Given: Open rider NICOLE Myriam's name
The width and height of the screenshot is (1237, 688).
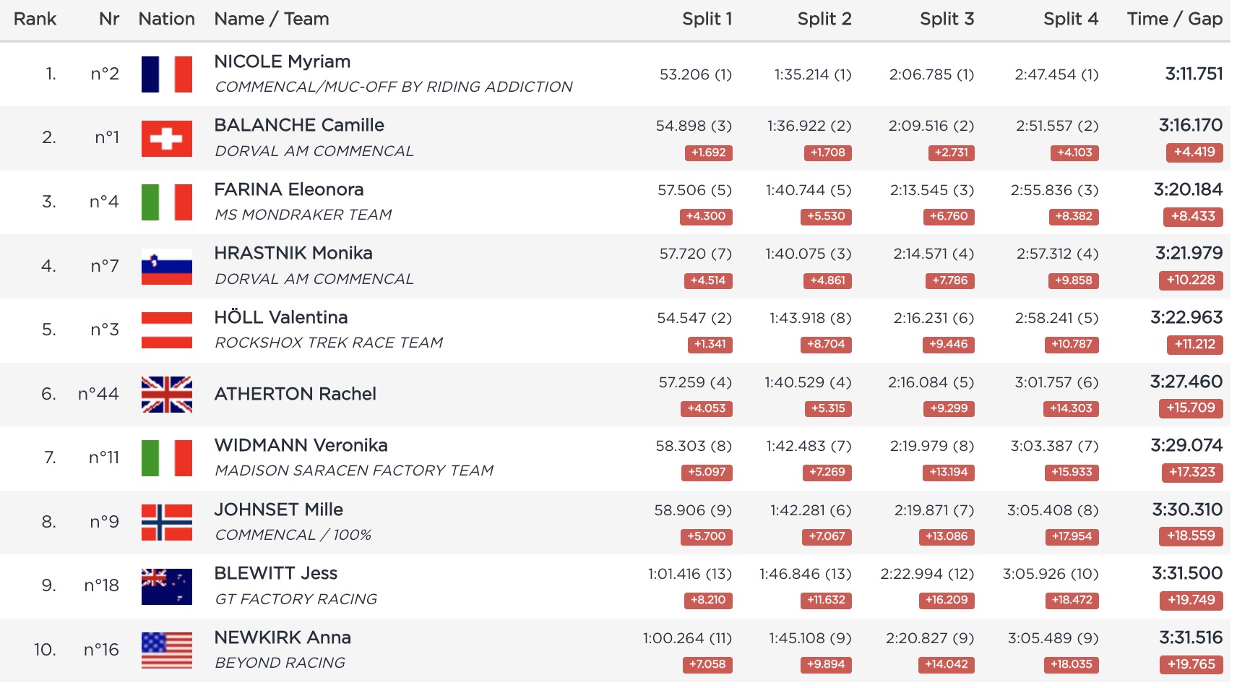Looking at the screenshot, I should 283,62.
